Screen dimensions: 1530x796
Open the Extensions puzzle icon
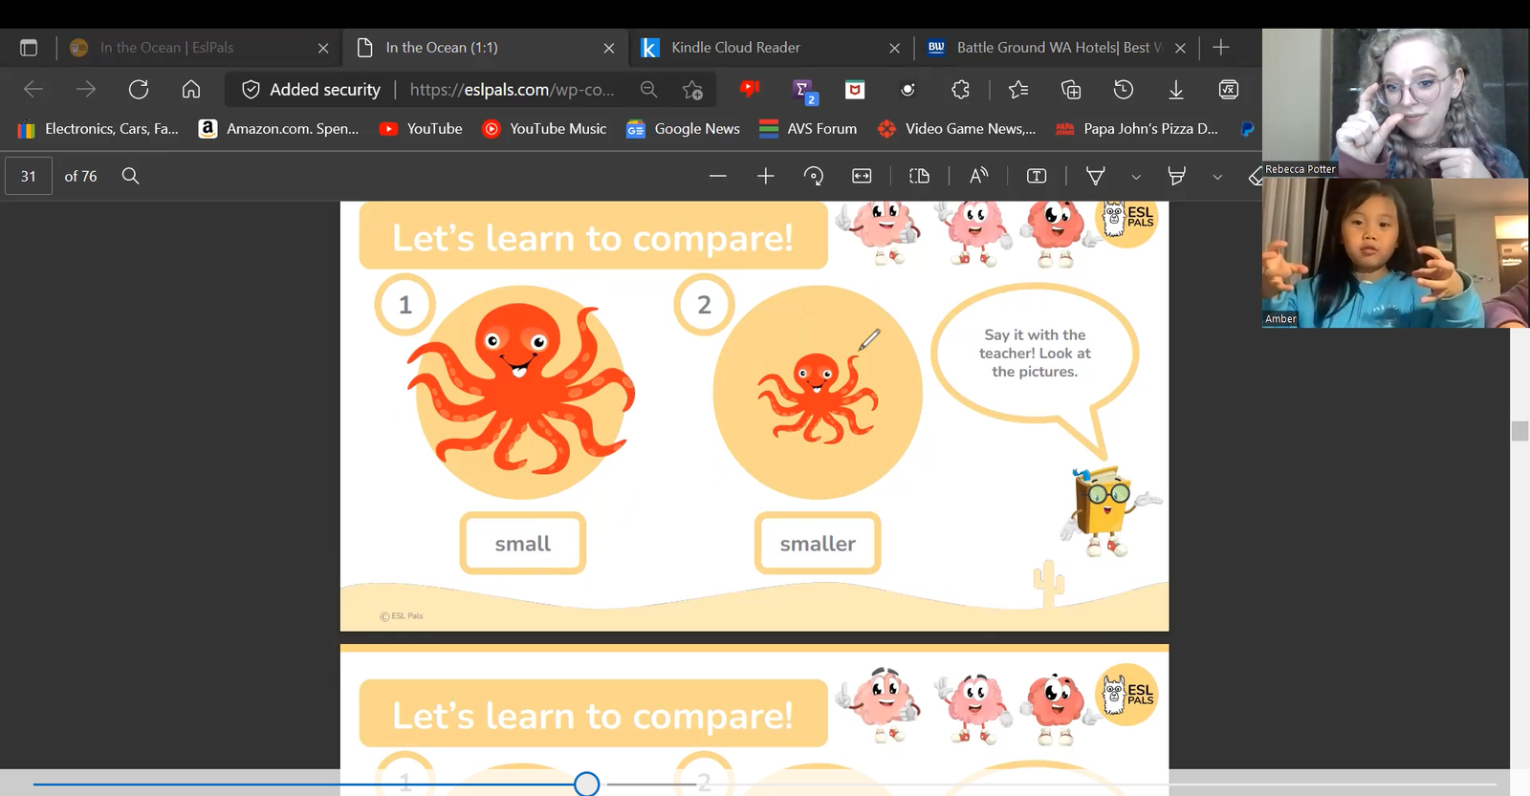coord(961,90)
